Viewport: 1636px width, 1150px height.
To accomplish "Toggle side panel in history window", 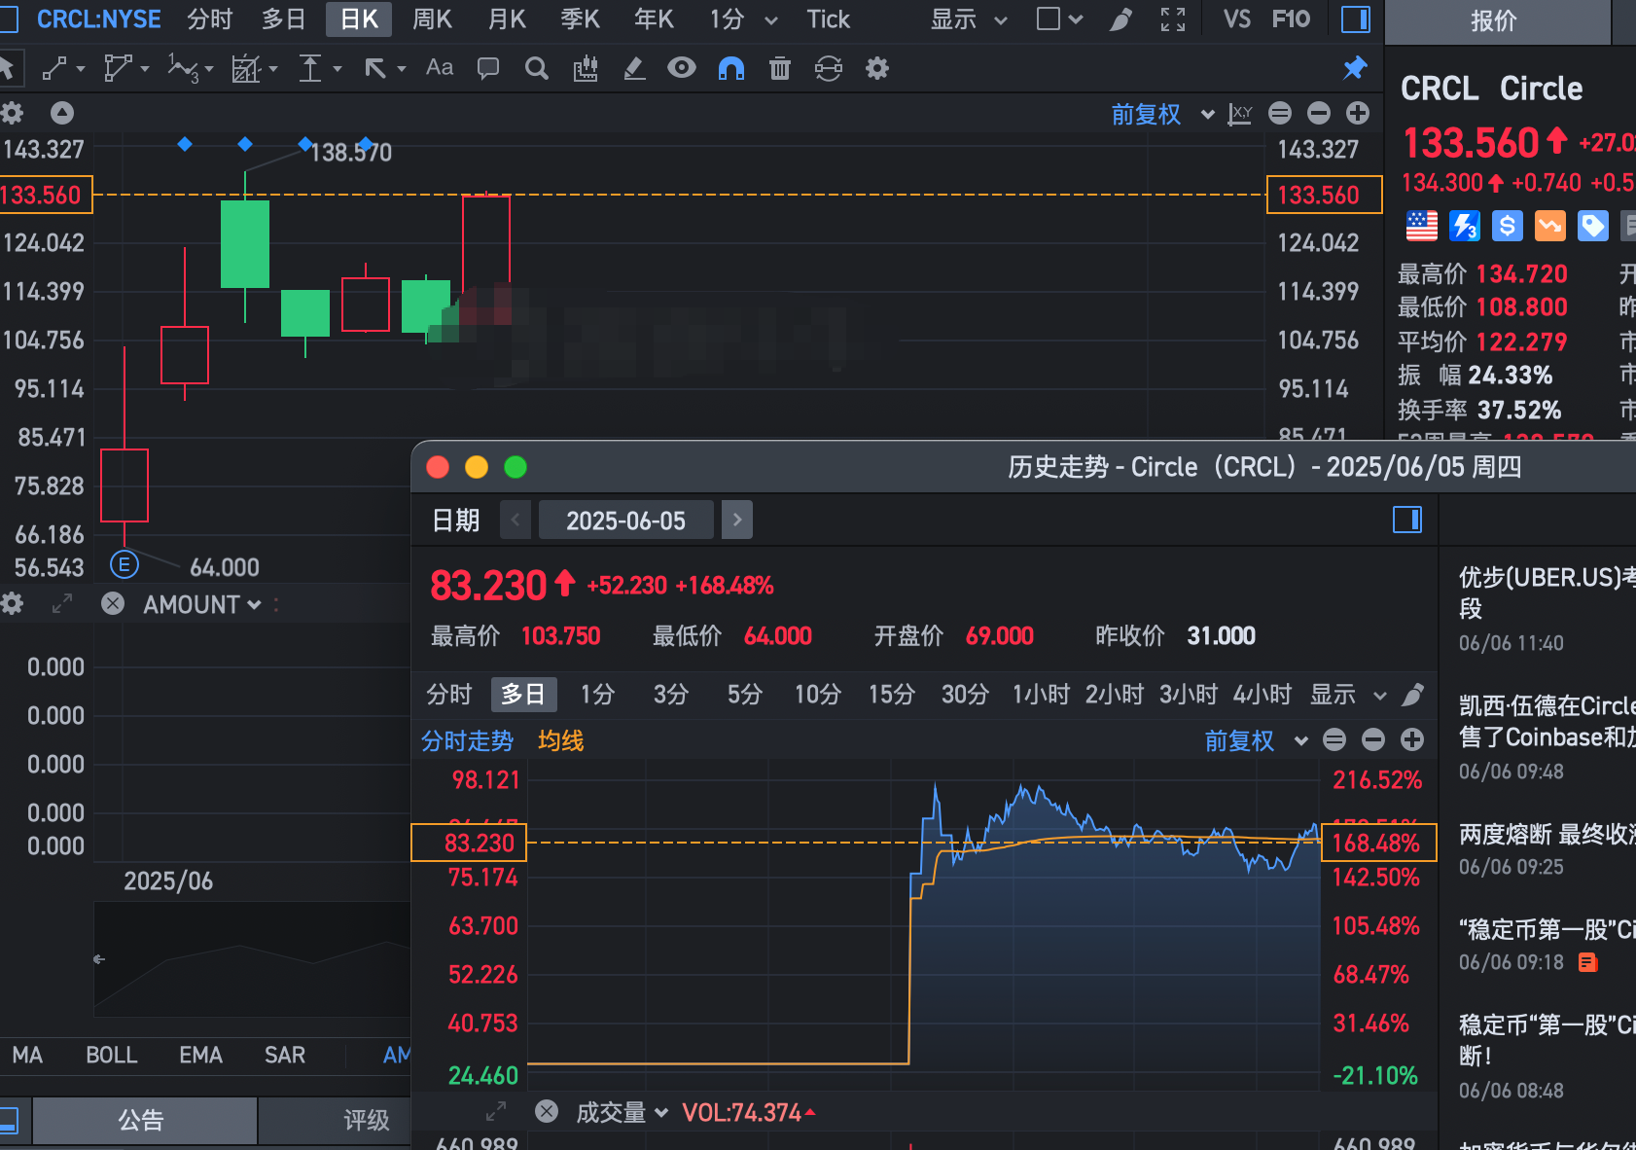I will pyautogui.click(x=1407, y=520).
